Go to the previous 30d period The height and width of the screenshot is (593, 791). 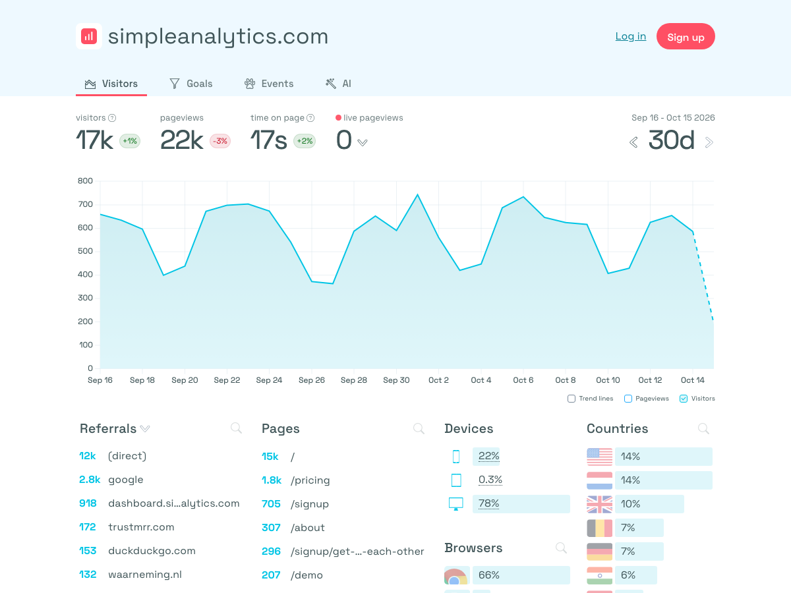coord(633,142)
